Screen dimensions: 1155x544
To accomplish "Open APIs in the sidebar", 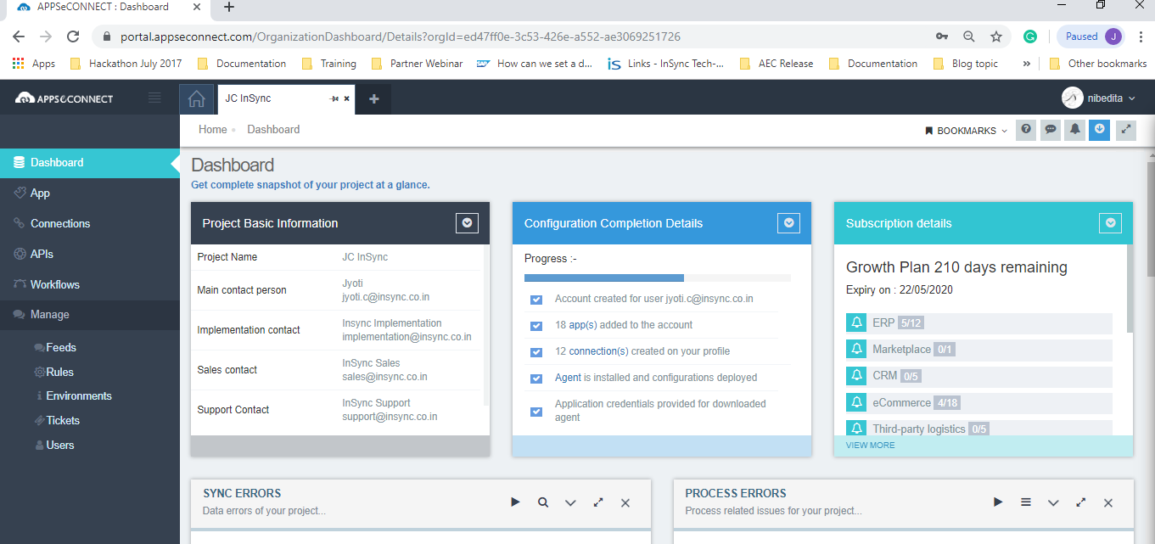I will [90, 254].
